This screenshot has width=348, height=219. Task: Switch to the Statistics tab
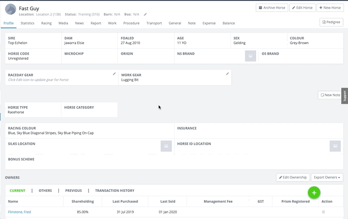27,23
